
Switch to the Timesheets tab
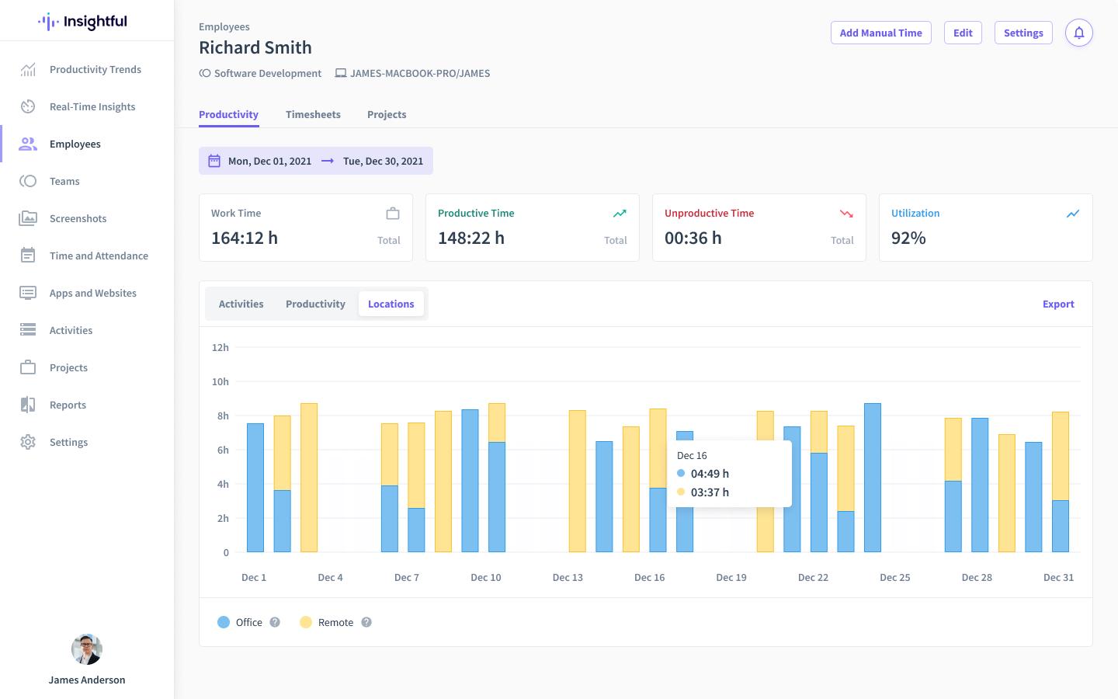(313, 114)
